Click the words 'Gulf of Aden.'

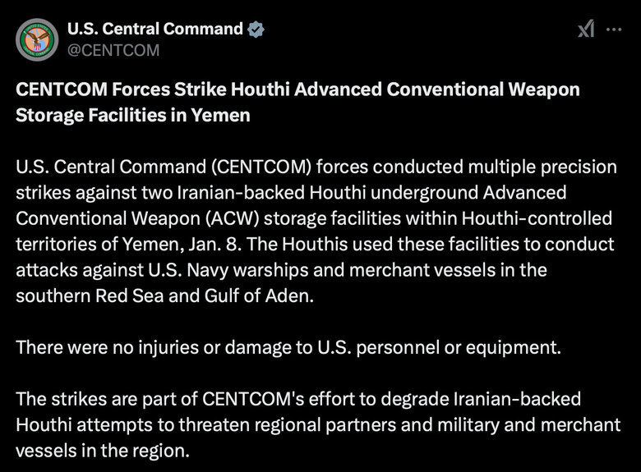pyautogui.click(x=259, y=296)
